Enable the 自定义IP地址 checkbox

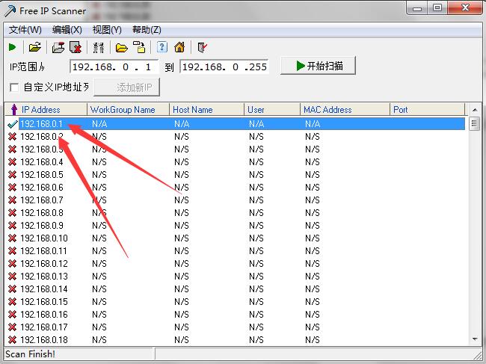[13, 87]
